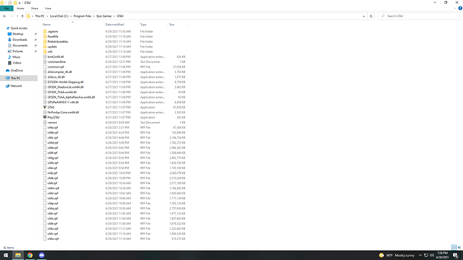Select the bink2w64.dll file icon
This screenshot has width=463, height=260.
(x=45, y=56)
